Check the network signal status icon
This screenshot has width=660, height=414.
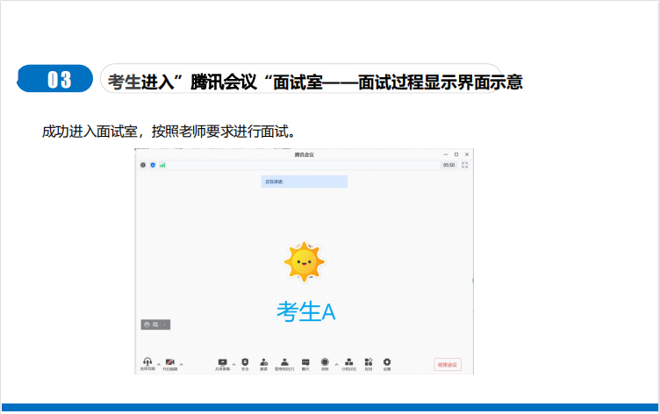162,165
